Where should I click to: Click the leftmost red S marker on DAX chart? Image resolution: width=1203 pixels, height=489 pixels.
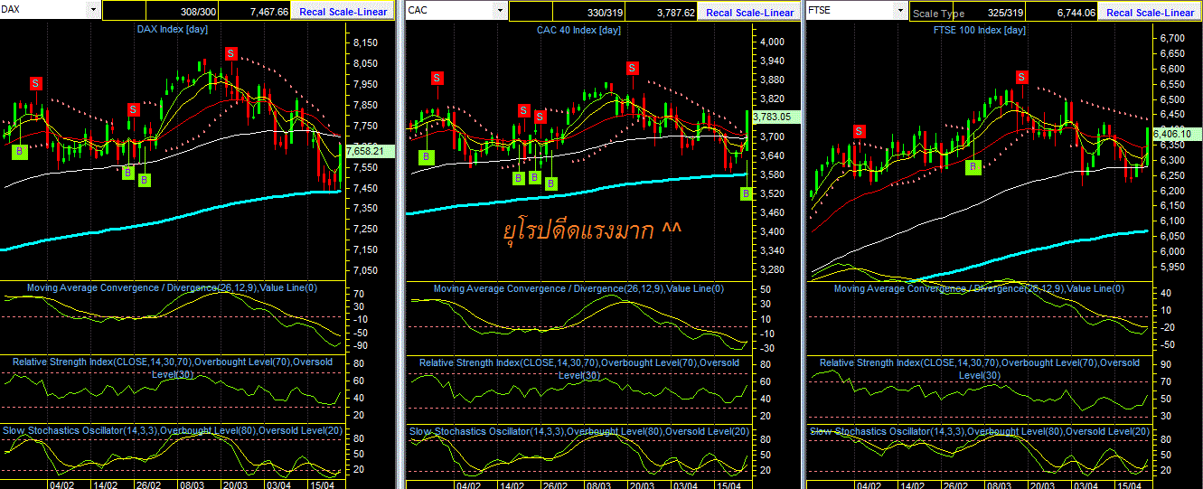(36, 83)
